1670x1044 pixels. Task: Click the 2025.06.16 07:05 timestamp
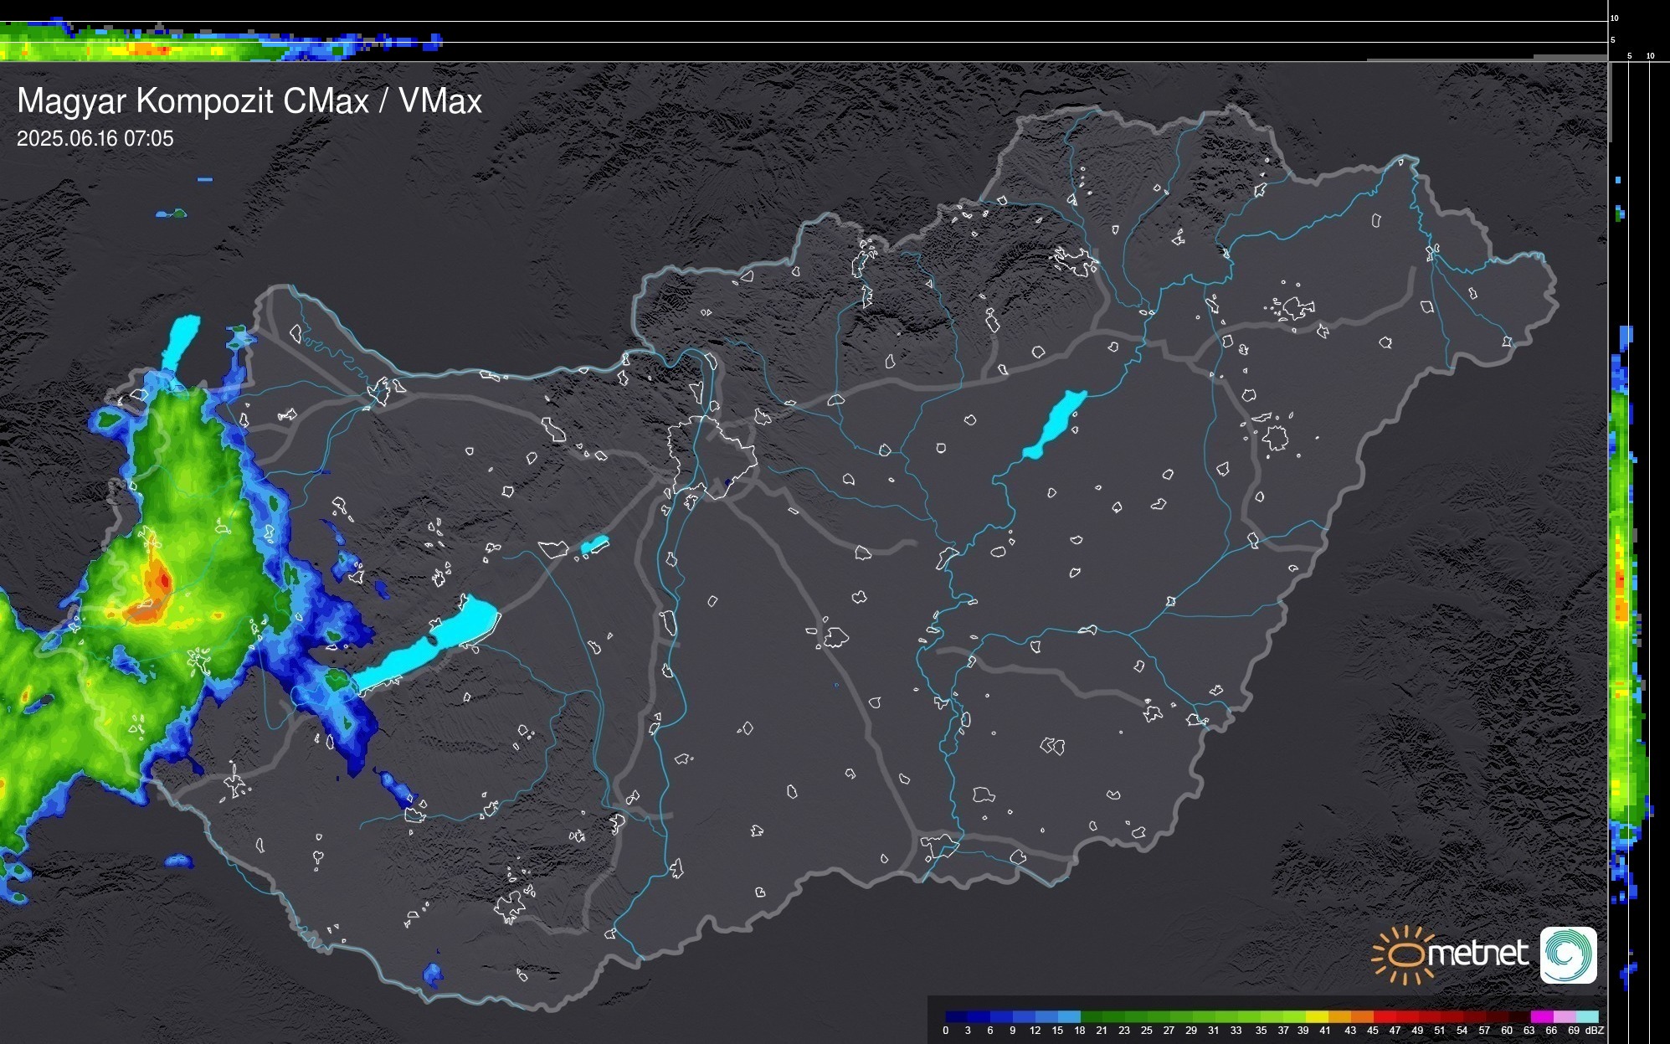[95, 138]
